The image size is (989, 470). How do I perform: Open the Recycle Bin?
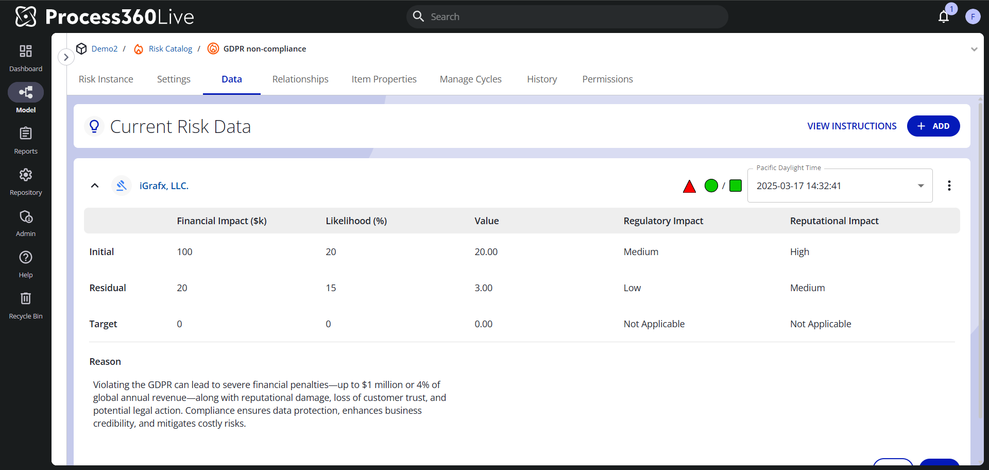[26, 305]
